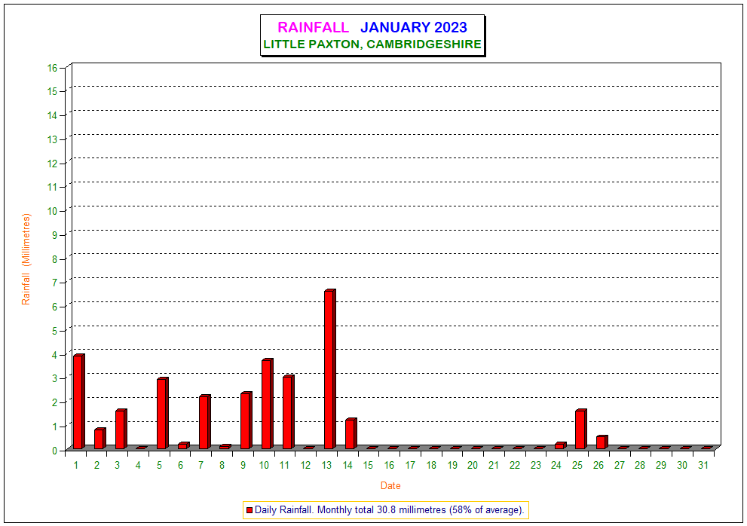Click y-axis tick label '4'

[x=54, y=354]
